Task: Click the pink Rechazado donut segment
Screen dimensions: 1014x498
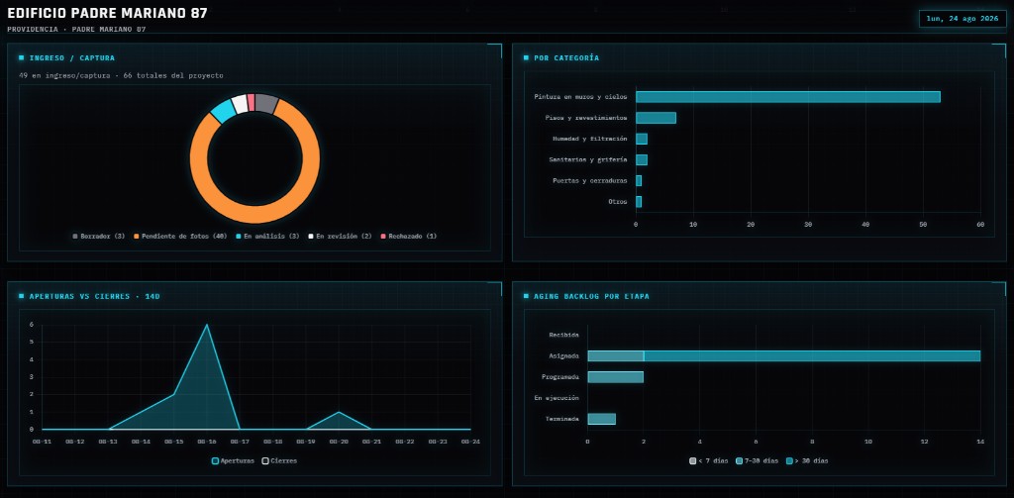Action: [251, 102]
